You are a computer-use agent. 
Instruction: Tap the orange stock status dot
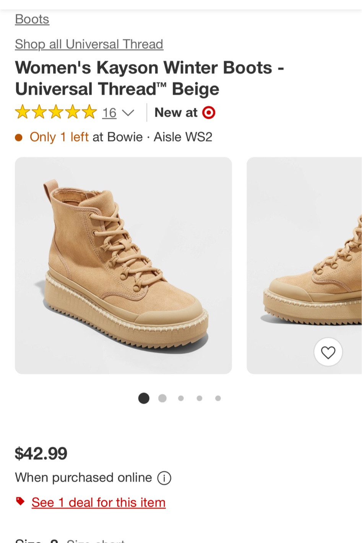click(x=19, y=137)
